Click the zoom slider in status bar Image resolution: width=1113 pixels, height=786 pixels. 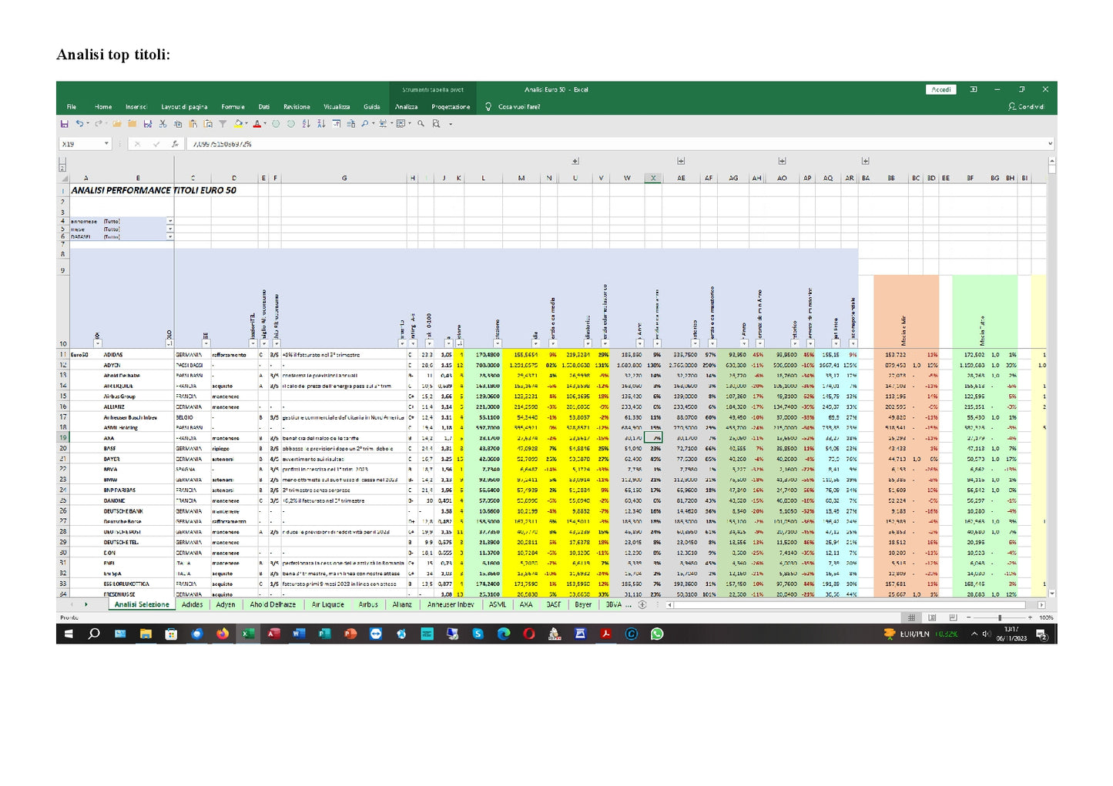[x=1000, y=617]
